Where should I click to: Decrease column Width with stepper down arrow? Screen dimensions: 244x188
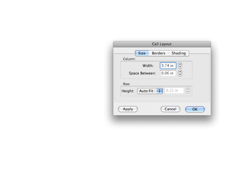(180, 67)
